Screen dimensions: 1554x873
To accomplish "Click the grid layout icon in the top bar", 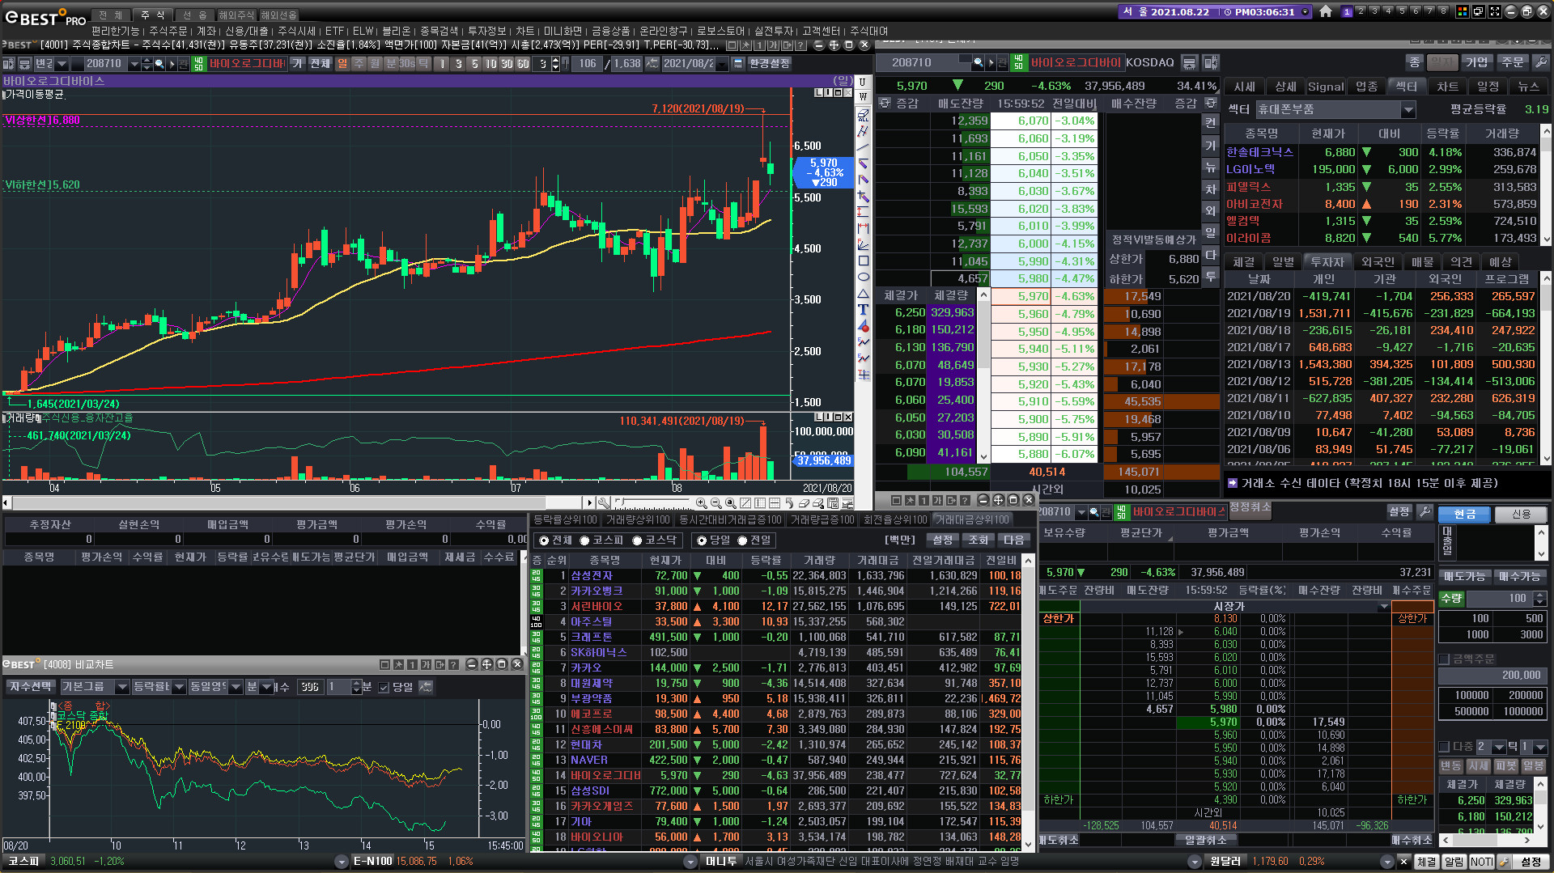I will (1463, 11).
